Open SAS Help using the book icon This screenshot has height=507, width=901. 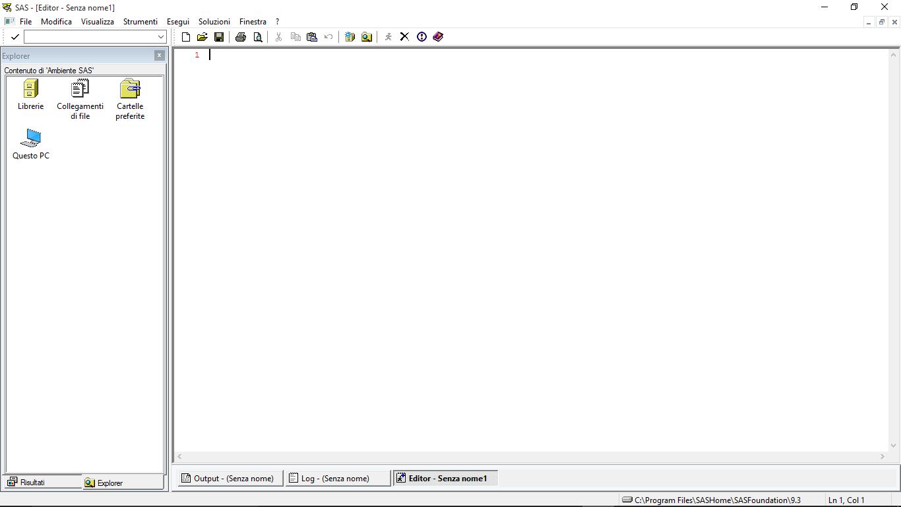(437, 36)
